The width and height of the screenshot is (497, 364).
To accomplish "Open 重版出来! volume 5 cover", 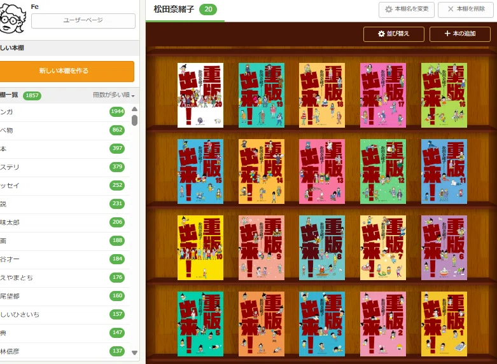I will [x=200, y=324].
